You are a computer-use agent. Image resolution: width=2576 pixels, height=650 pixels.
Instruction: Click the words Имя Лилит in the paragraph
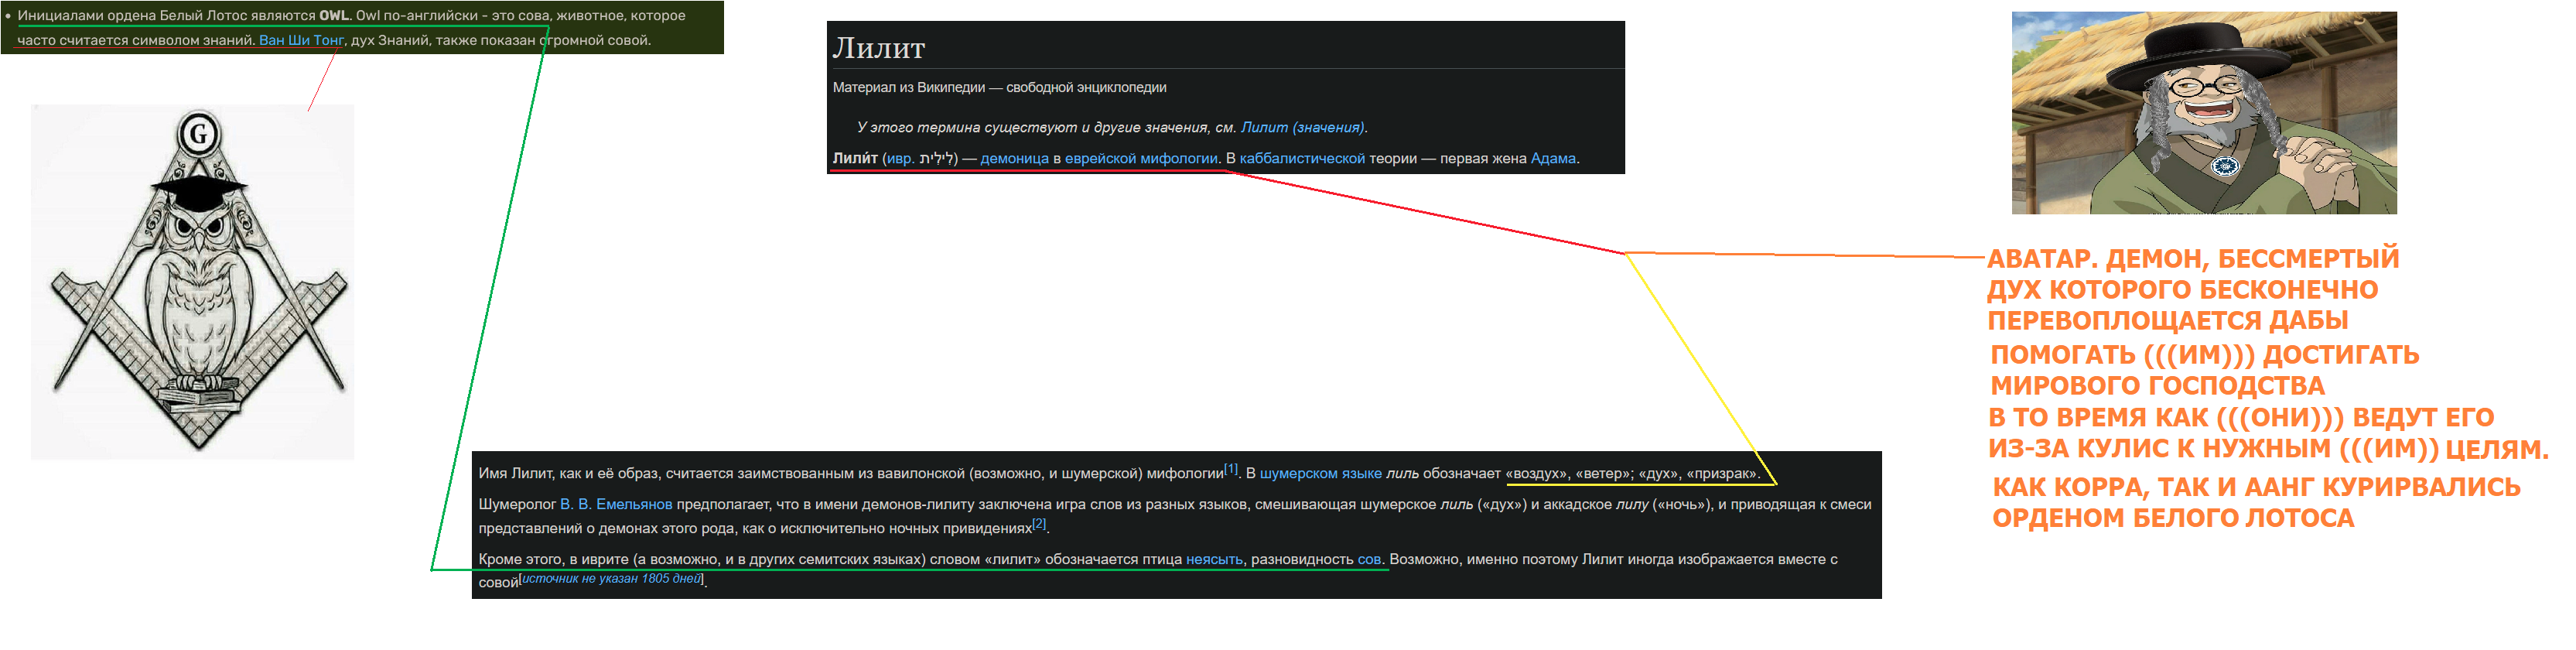(x=517, y=473)
